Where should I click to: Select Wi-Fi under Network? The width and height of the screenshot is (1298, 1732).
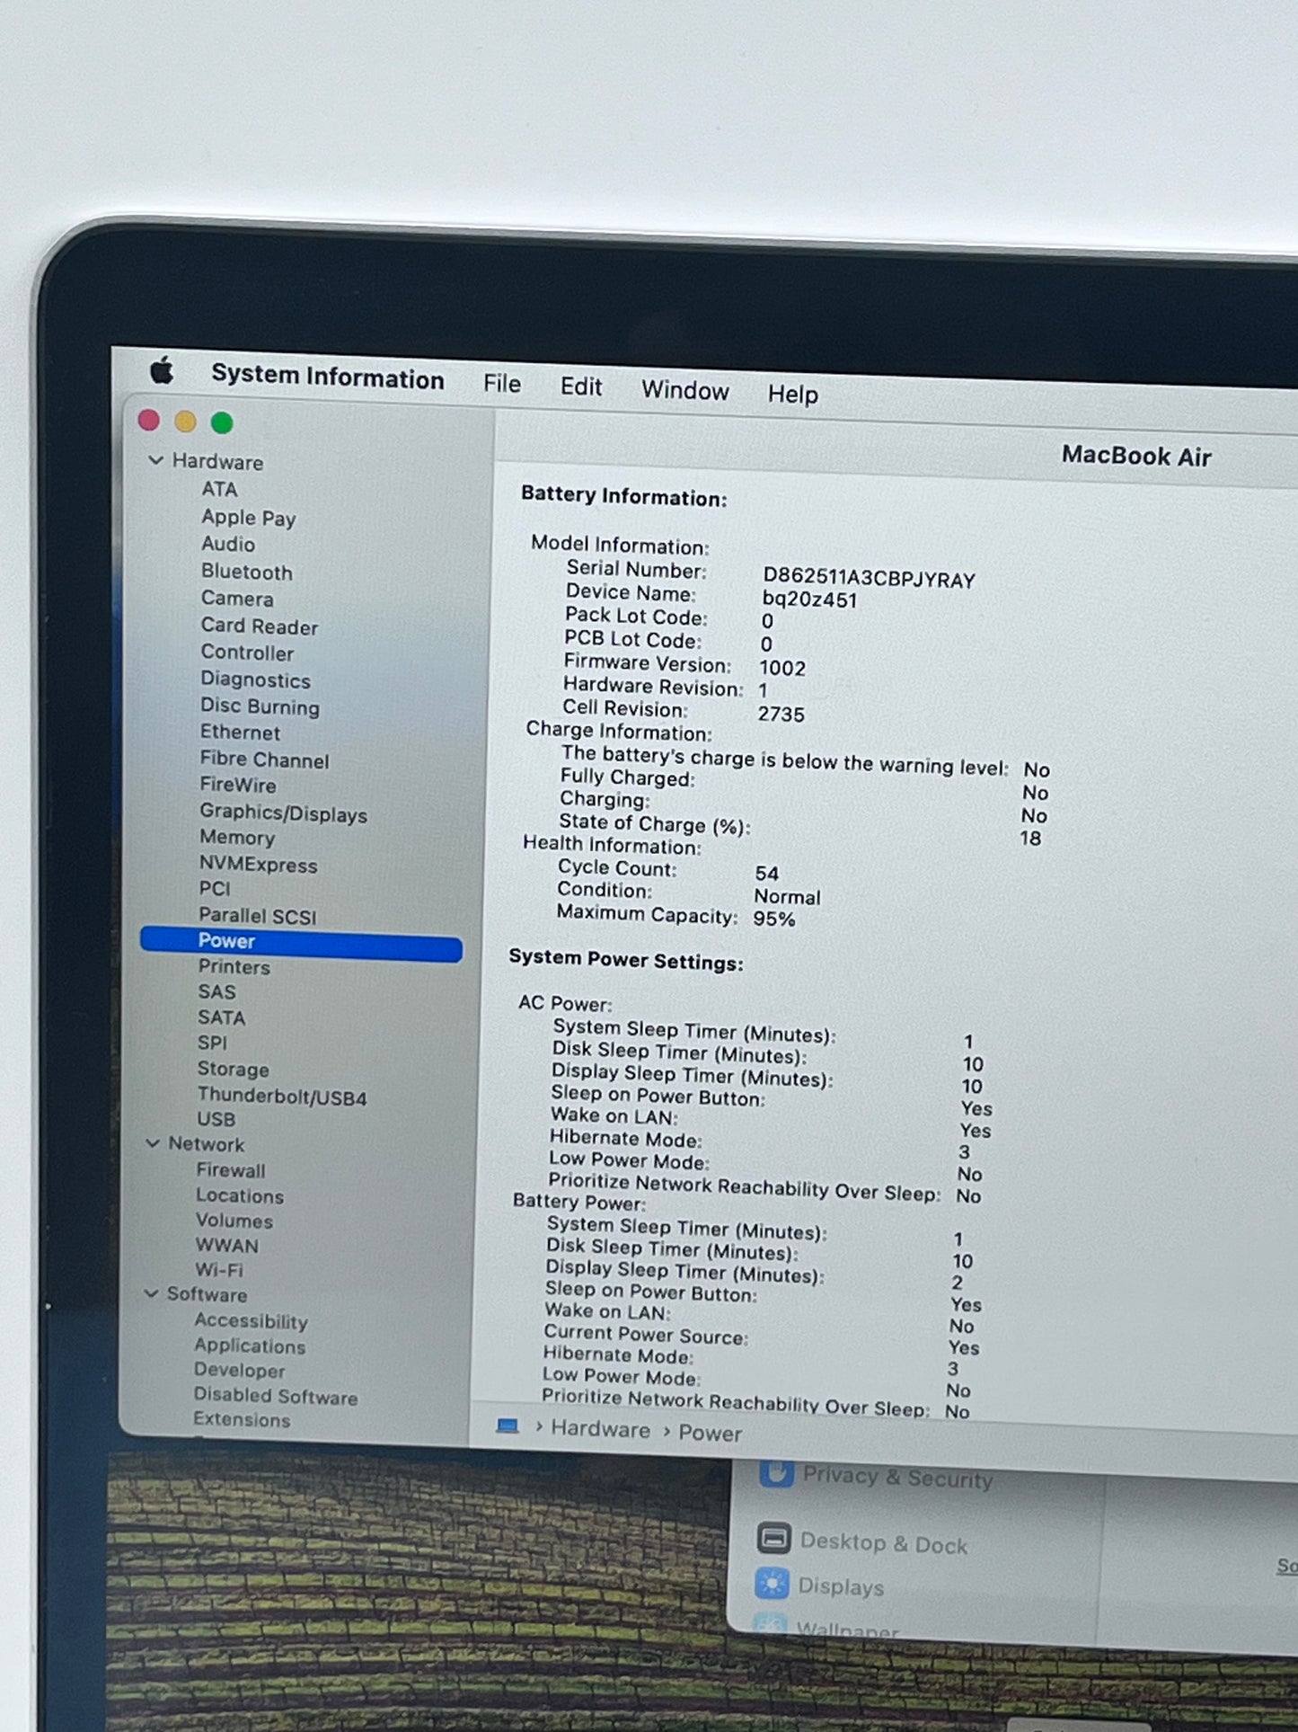(219, 1270)
